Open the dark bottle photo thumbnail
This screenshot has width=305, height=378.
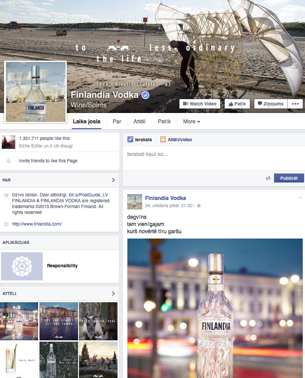coord(59,360)
